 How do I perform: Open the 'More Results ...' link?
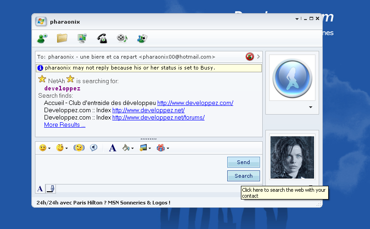pyautogui.click(x=65, y=125)
